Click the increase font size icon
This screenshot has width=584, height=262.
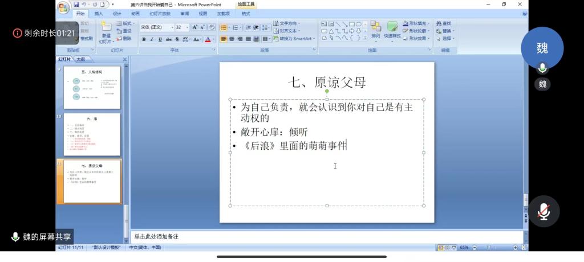click(195, 27)
